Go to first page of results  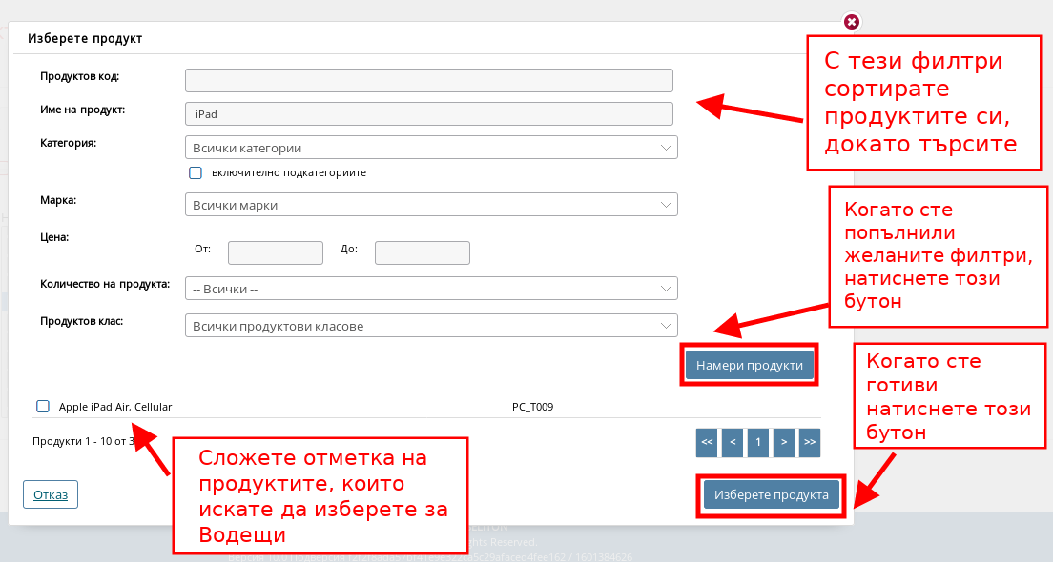[707, 443]
